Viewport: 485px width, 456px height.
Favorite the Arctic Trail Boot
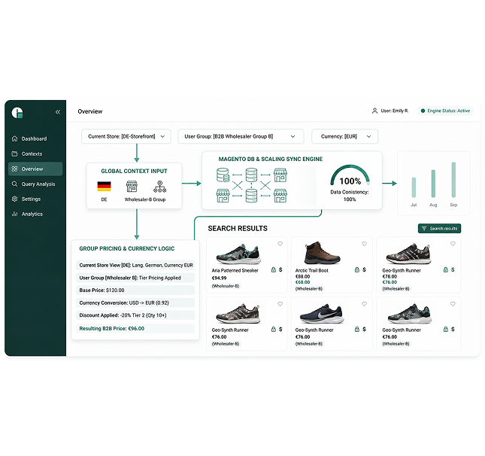[x=365, y=244]
